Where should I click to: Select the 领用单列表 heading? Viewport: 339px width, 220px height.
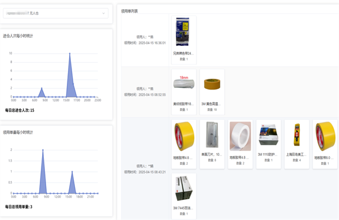click(x=129, y=11)
